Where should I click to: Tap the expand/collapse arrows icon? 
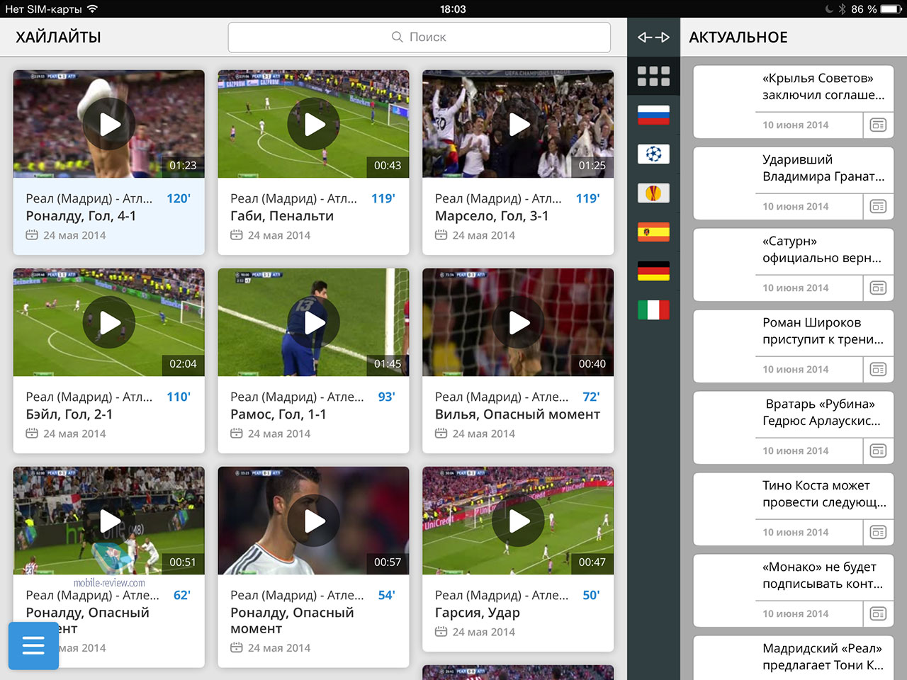653,38
